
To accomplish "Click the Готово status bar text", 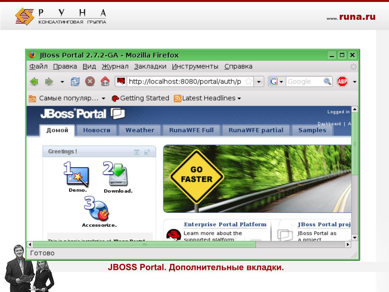I will pyautogui.click(x=42, y=253).
